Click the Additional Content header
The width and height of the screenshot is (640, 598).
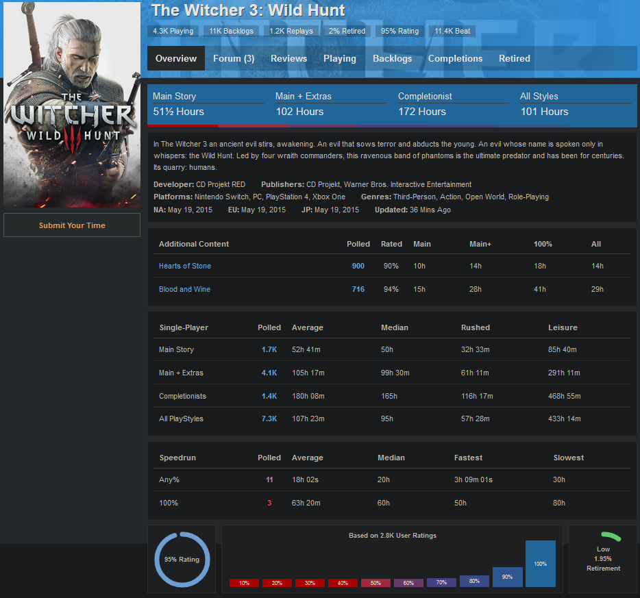[194, 244]
